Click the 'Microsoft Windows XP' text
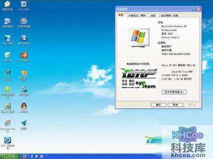Viewport: 213px width, 159px height. tap(174, 26)
